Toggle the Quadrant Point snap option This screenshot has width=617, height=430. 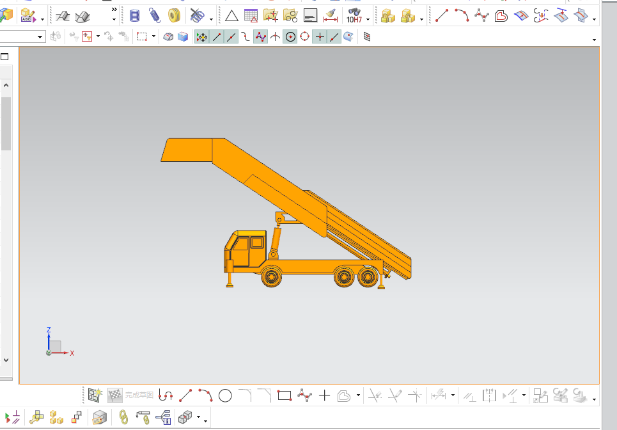click(x=305, y=37)
